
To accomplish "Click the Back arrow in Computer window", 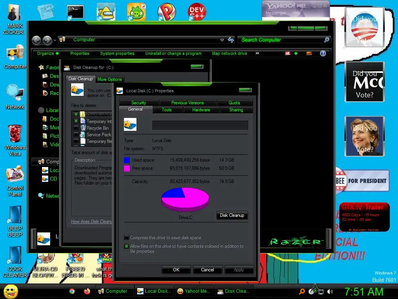I will pyautogui.click(x=36, y=40).
